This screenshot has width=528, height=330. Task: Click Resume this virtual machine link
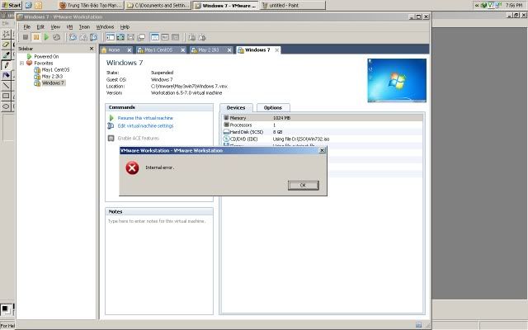(x=145, y=118)
